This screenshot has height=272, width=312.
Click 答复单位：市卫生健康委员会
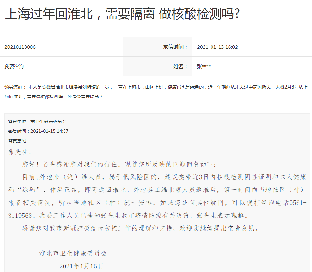point(37,122)
